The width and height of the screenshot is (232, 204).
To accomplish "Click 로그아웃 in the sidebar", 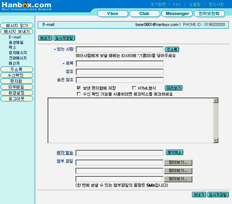I will tap(16, 99).
